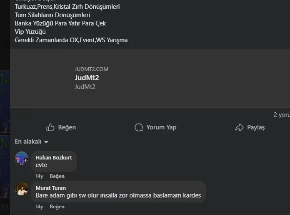This screenshot has height=215, width=290.
Task: Click Murat Turan's comment text
Action: (118, 195)
